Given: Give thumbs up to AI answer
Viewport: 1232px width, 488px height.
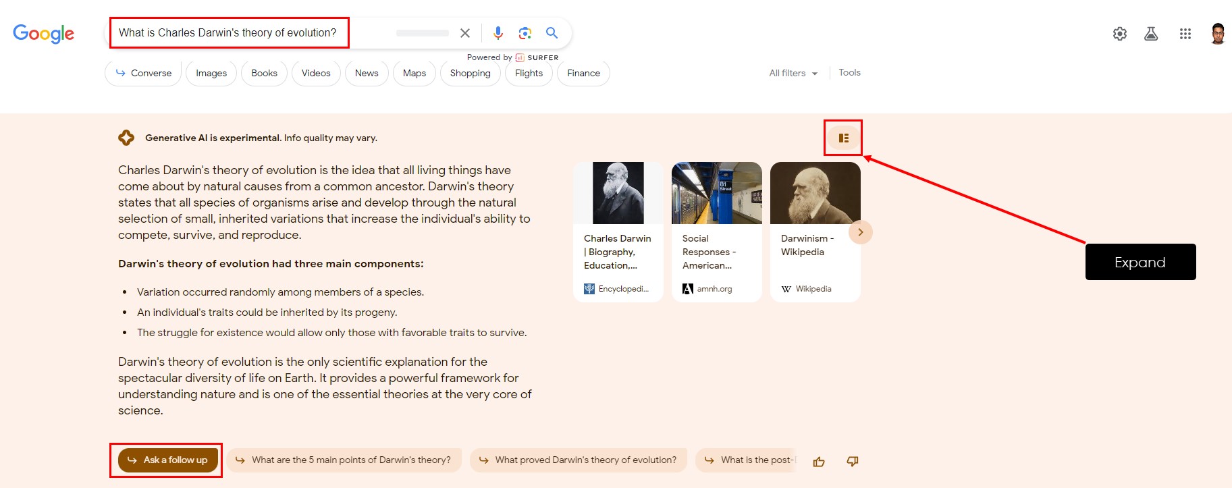Looking at the screenshot, I should click(x=819, y=462).
